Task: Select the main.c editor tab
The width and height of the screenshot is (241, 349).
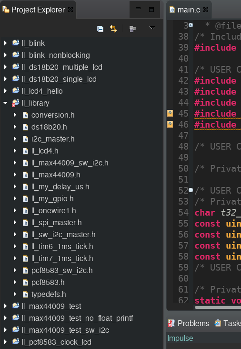Action: [189, 10]
